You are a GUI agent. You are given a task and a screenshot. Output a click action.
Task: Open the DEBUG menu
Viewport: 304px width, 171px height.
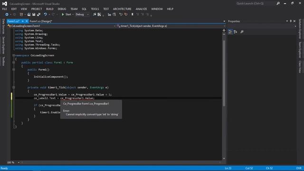62,9
